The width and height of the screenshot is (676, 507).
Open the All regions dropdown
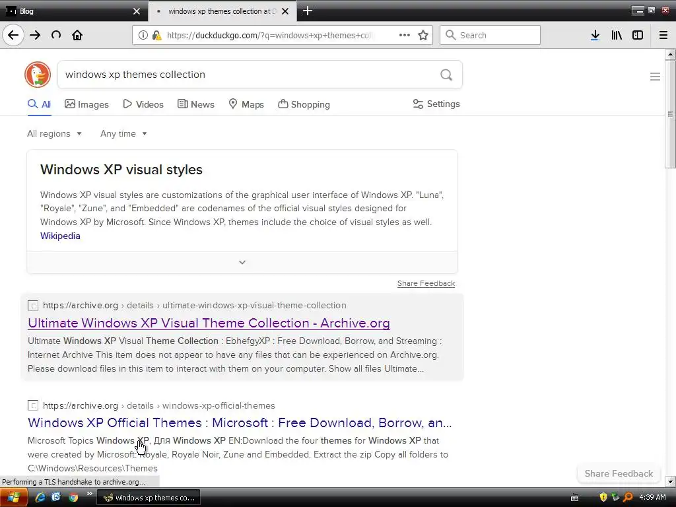coord(54,133)
